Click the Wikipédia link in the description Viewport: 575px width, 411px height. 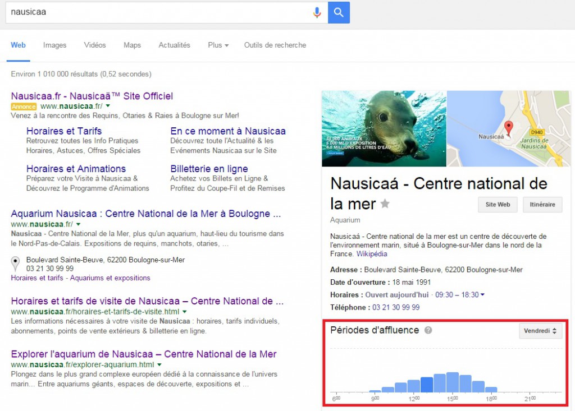(372, 254)
